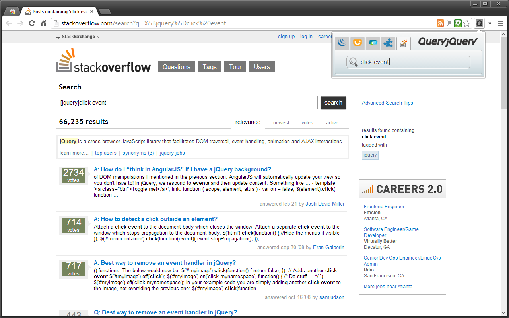
Task: Open the Chrome hamburger menu
Action: click(x=501, y=23)
